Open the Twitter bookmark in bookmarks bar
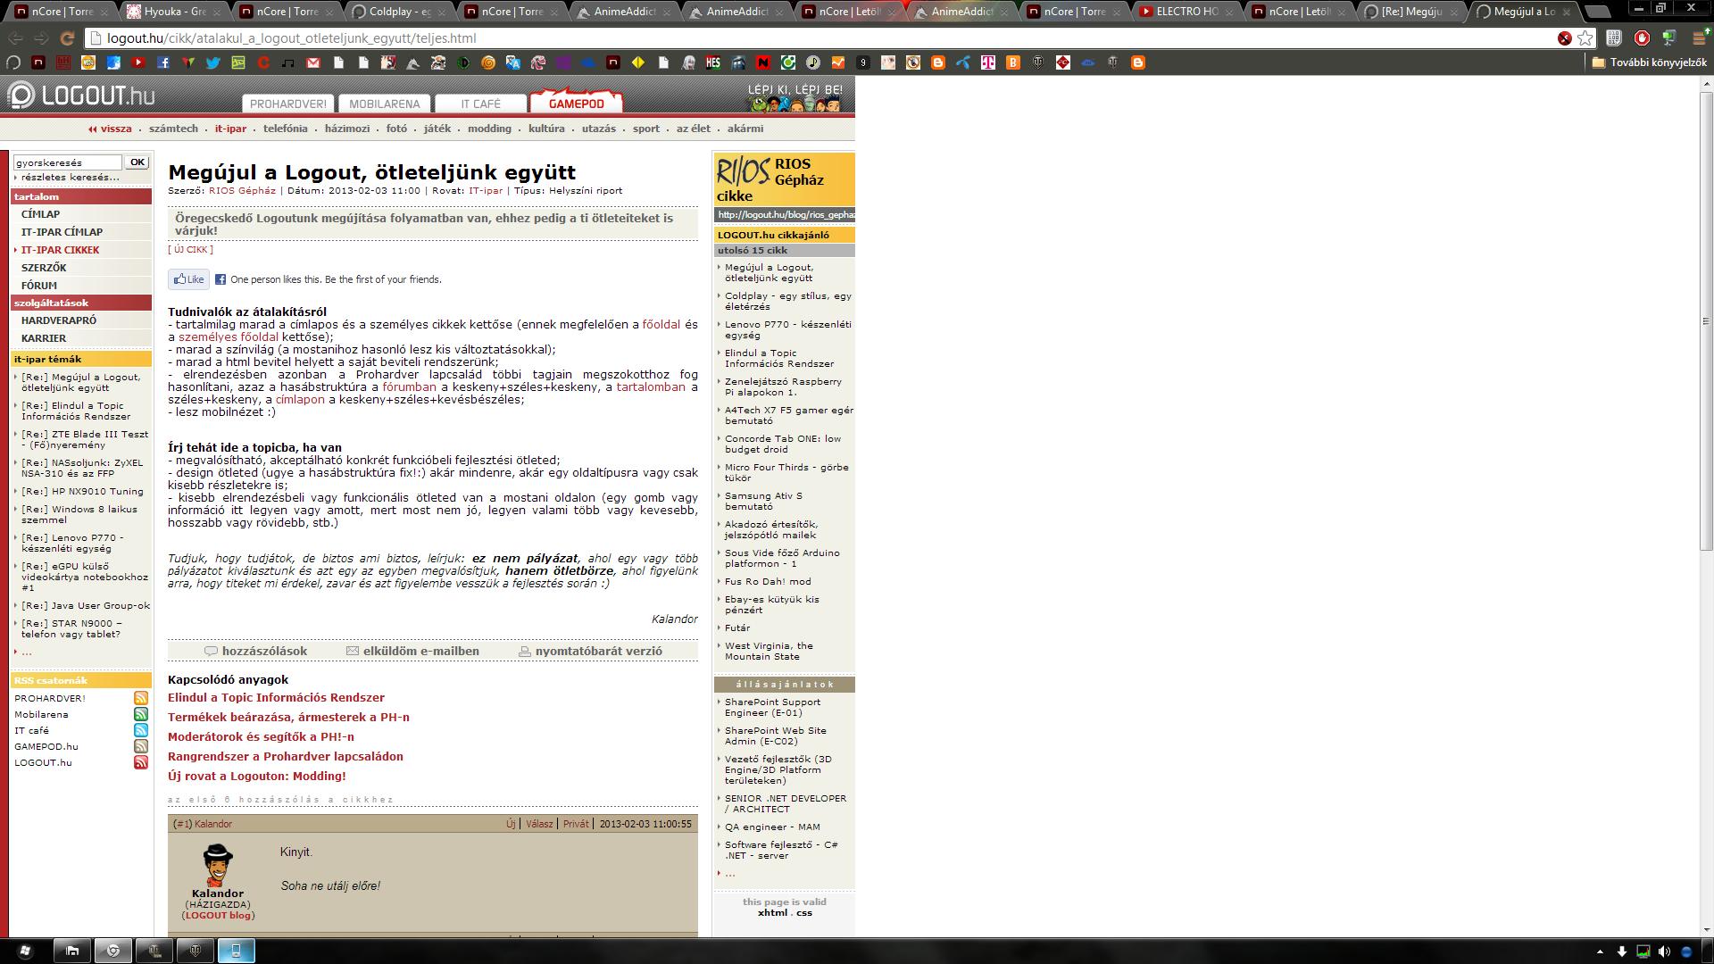This screenshot has height=964, width=1714. [x=213, y=62]
